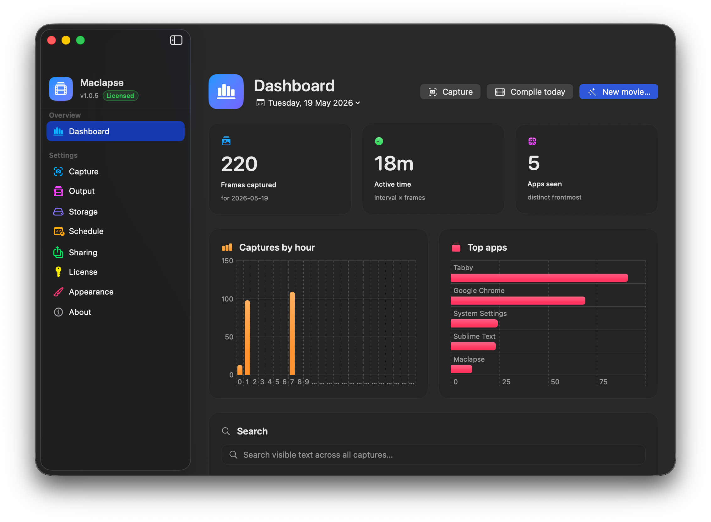The width and height of the screenshot is (711, 522).
Task: Click the Dashboard bars icon in sidebar
Action: pyautogui.click(x=58, y=131)
